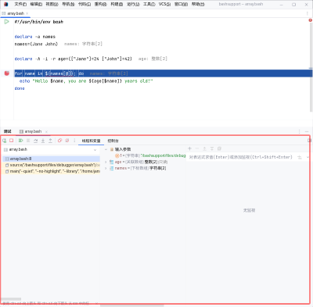Open debug layout settings icon
Image resolution: width=313 pixels, height=307 pixels.
click(x=309, y=141)
